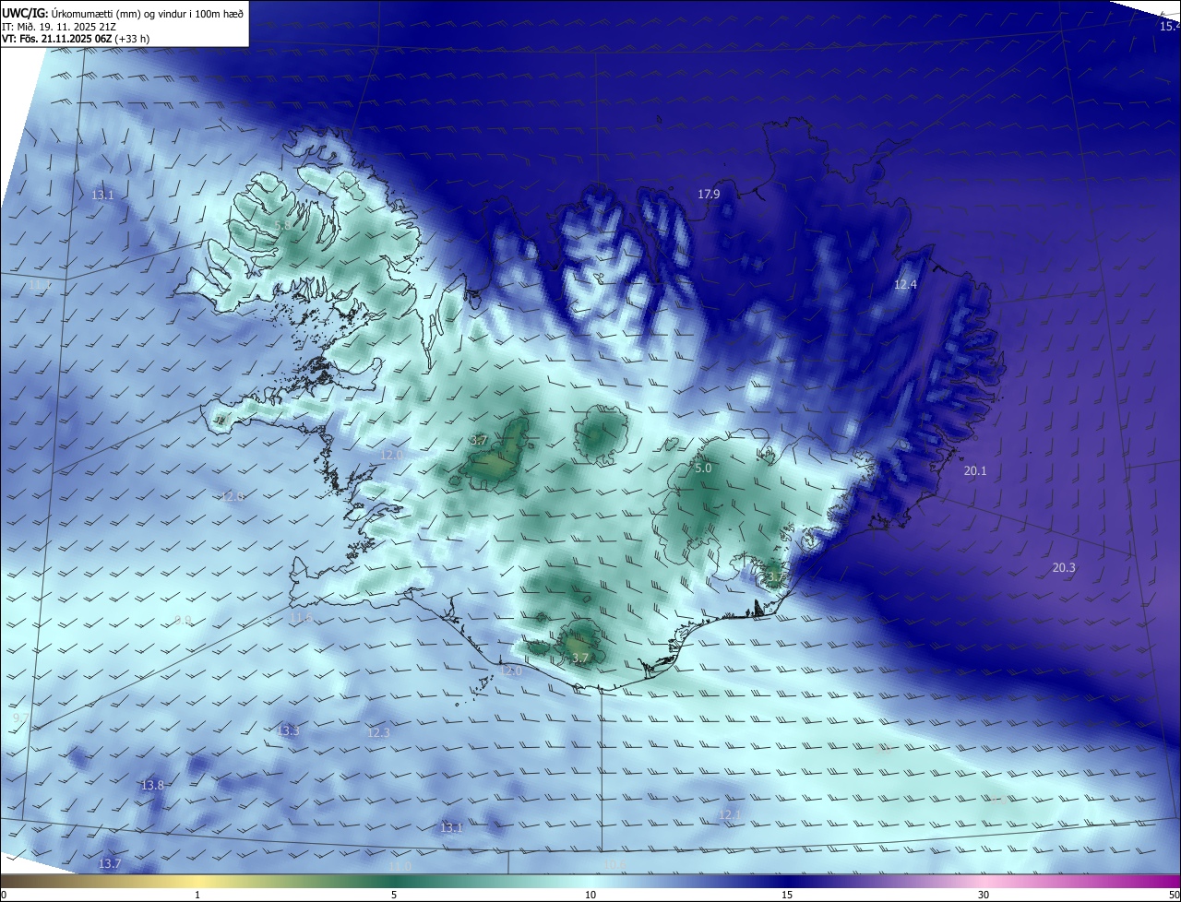Click the 12.4 value over northeast Iceland
This screenshot has width=1181, height=902.
tap(905, 284)
